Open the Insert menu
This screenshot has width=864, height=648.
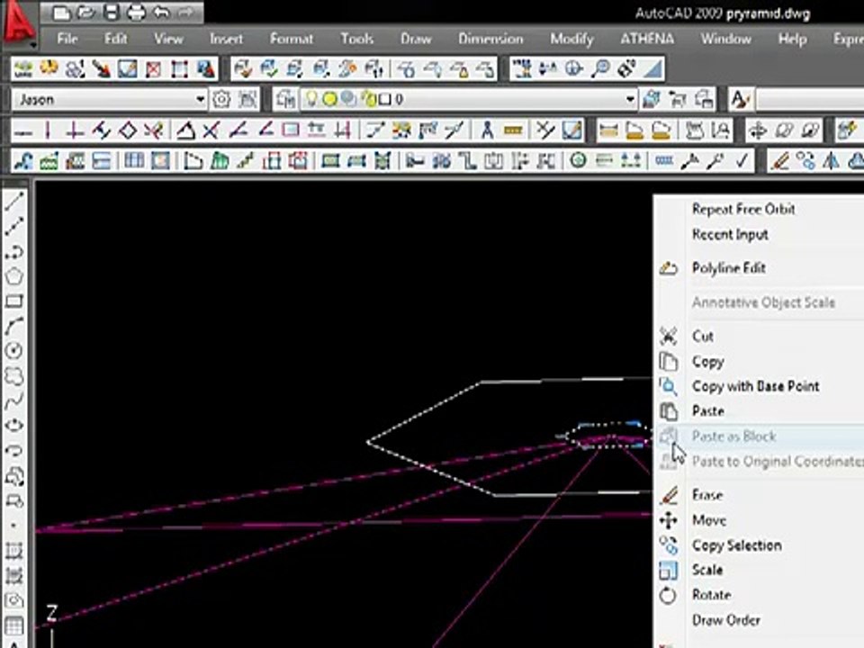tap(226, 39)
